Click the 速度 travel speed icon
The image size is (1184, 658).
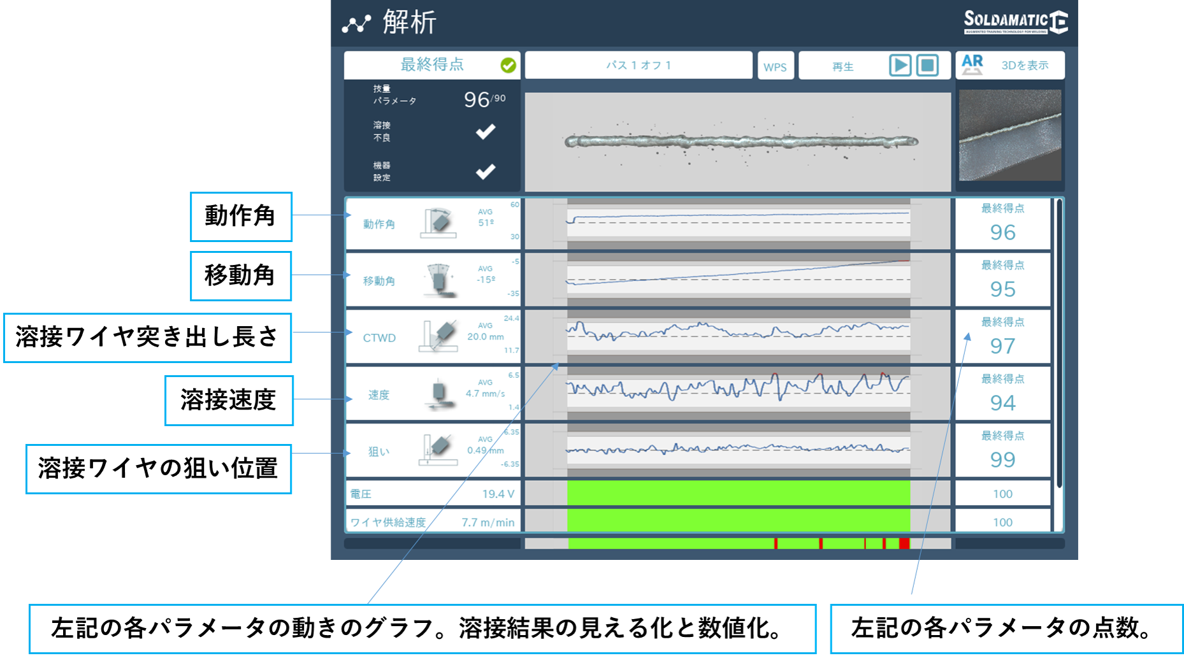[x=438, y=394]
